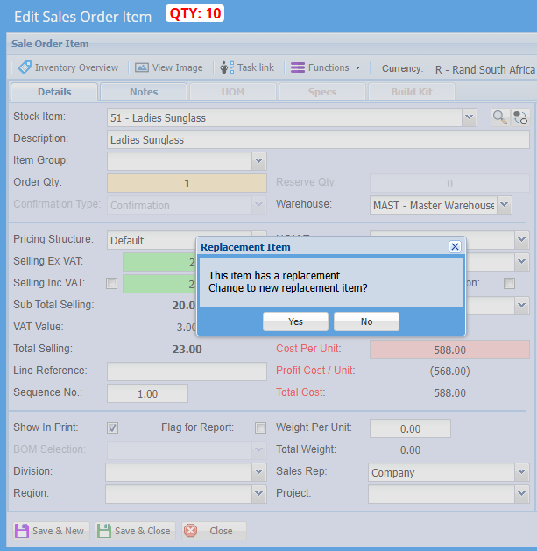Viewport: 537px width, 551px height.
Task: Toggle the Selling Inc VAT checkbox
Action: click(x=112, y=284)
